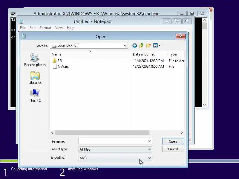Click the Notepad icon in Open dialog title
Screen dimensions: 239x179
(x=24, y=36)
